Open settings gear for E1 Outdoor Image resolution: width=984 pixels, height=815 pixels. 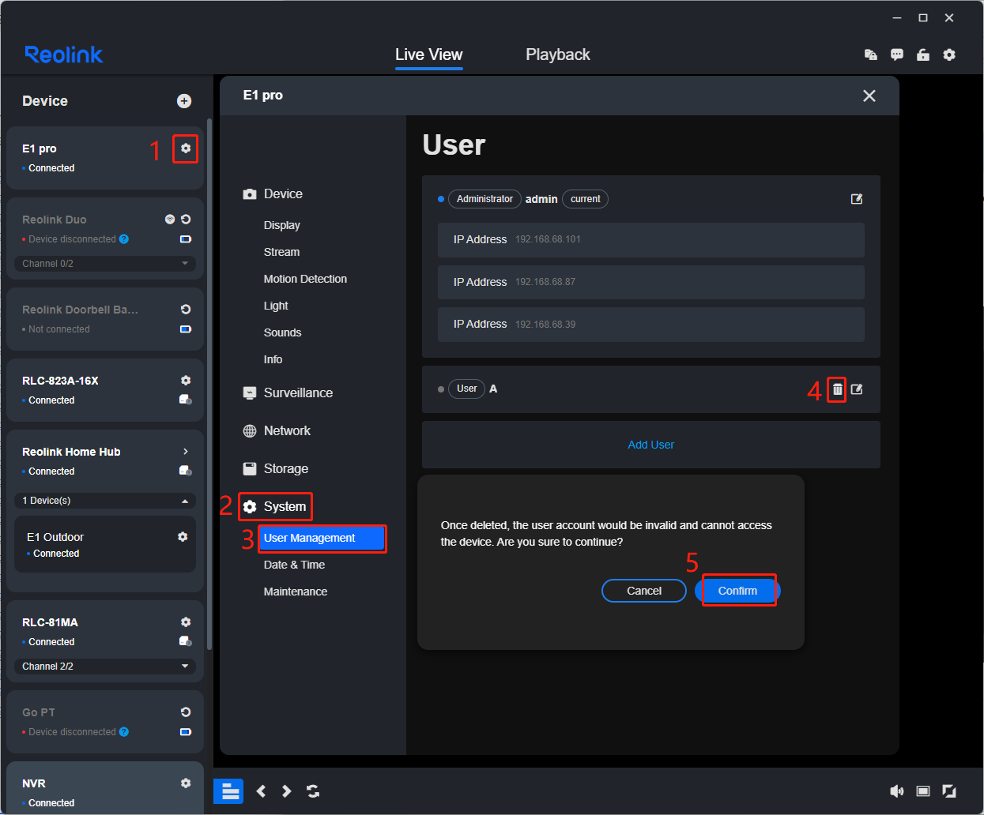coord(183,537)
